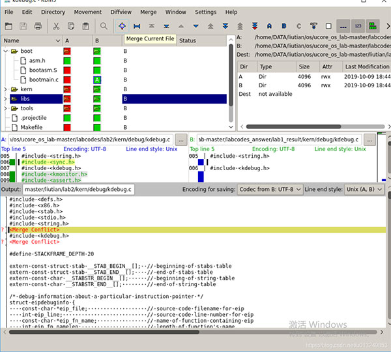
Task: Click the Output file path field
Action: tap(79, 190)
